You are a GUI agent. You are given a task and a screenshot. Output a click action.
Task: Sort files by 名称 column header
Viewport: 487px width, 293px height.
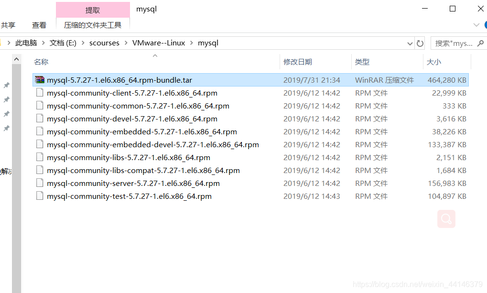pos(41,62)
